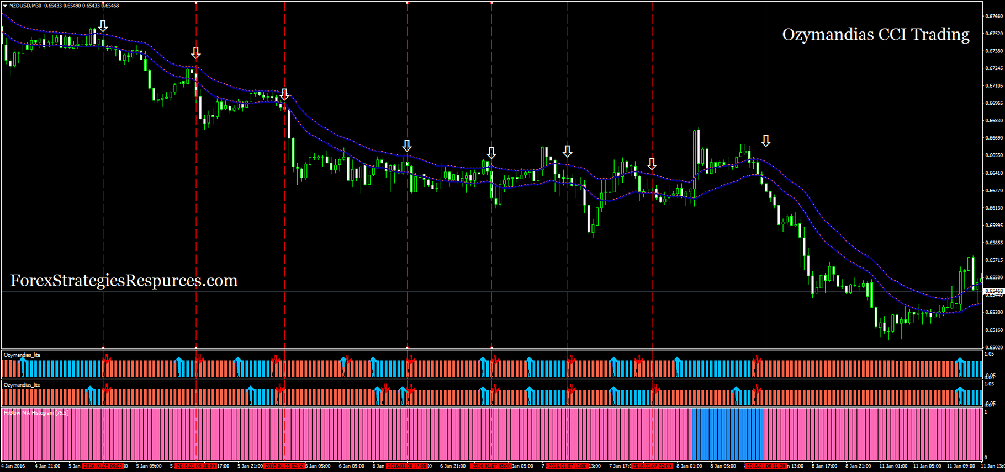Viewport: 1005px width, 472px height.
Task: Click the white sell arrow on the 2016.01.06 02:30 line
Action: 284,94
